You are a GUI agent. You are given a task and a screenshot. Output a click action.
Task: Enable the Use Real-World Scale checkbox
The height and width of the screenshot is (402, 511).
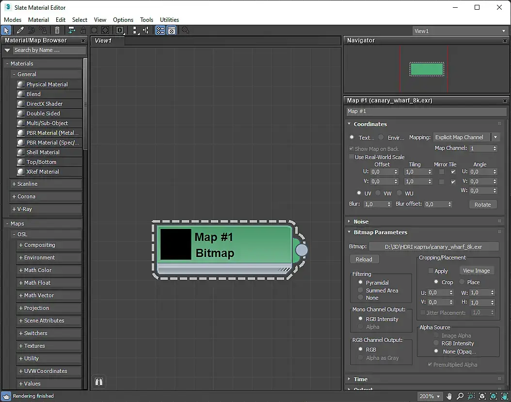pos(352,157)
